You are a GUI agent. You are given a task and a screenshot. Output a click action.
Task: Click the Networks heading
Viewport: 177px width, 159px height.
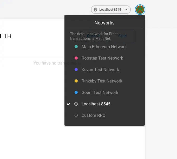coord(104,23)
